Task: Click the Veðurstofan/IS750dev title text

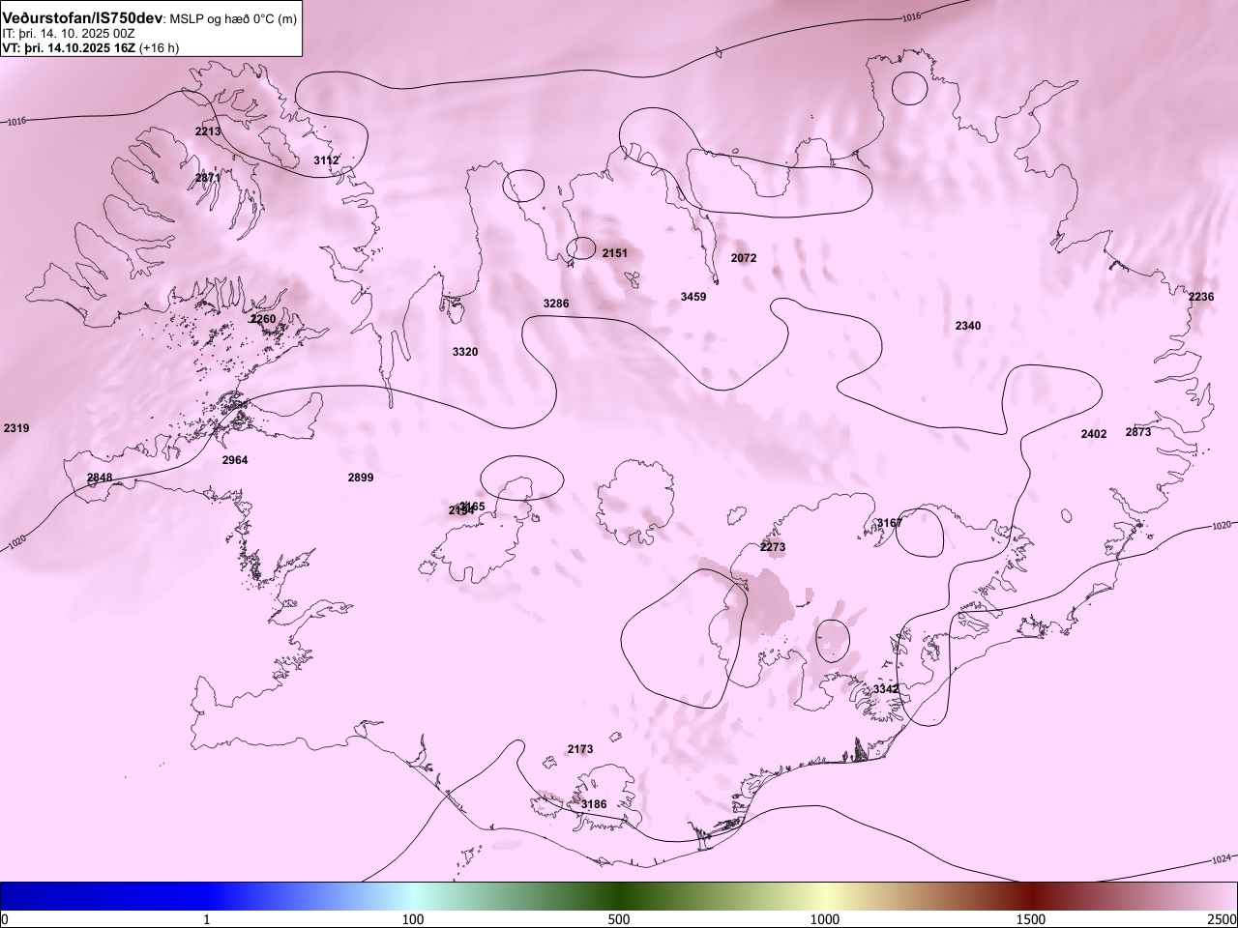Action: [82, 18]
